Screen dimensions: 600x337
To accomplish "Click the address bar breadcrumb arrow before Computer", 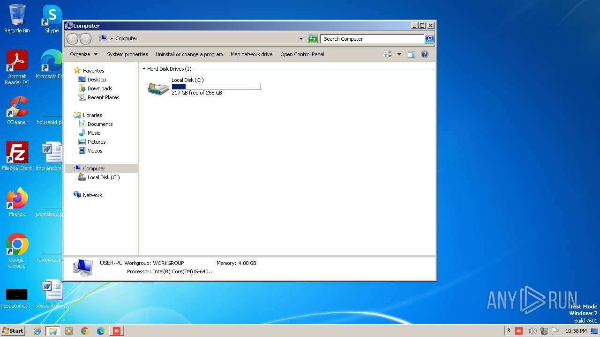I will (x=112, y=39).
